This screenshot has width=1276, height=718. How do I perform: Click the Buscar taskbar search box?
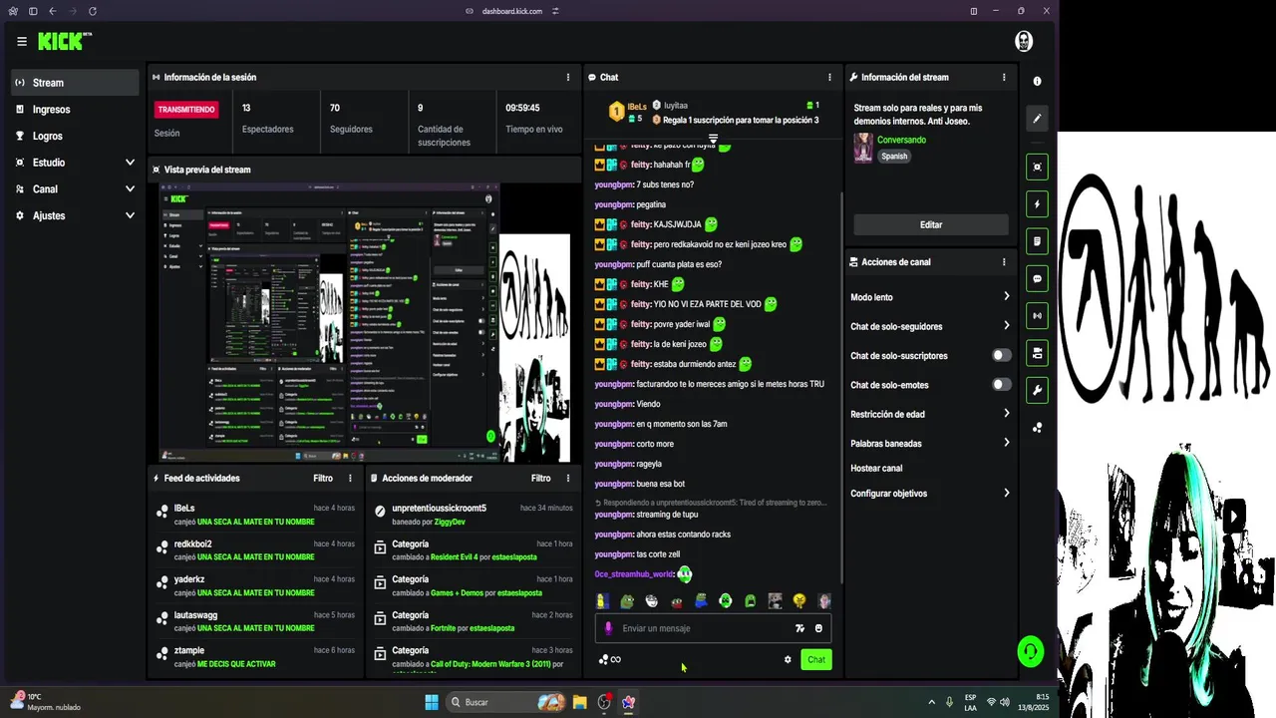pos(506,702)
